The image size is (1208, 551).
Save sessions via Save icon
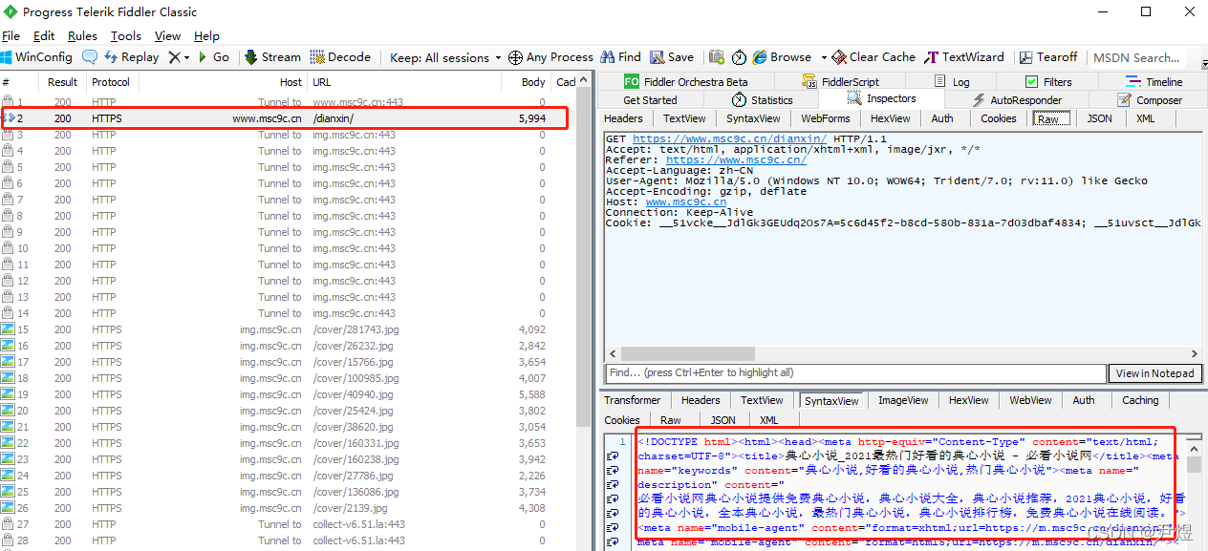[x=673, y=57]
